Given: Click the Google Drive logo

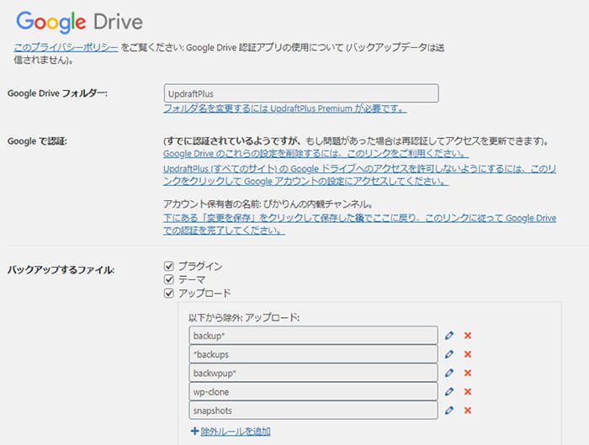Looking at the screenshot, I should (79, 22).
